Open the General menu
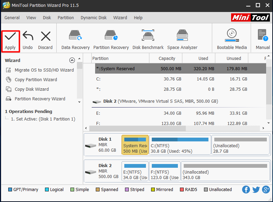Viewport: 273px width, 202px height. [12, 18]
